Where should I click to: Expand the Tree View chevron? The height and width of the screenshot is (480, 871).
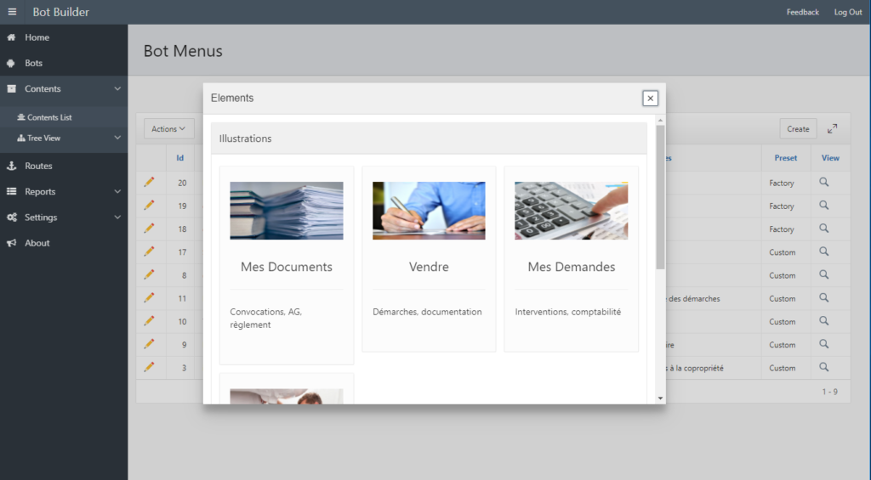coord(117,138)
